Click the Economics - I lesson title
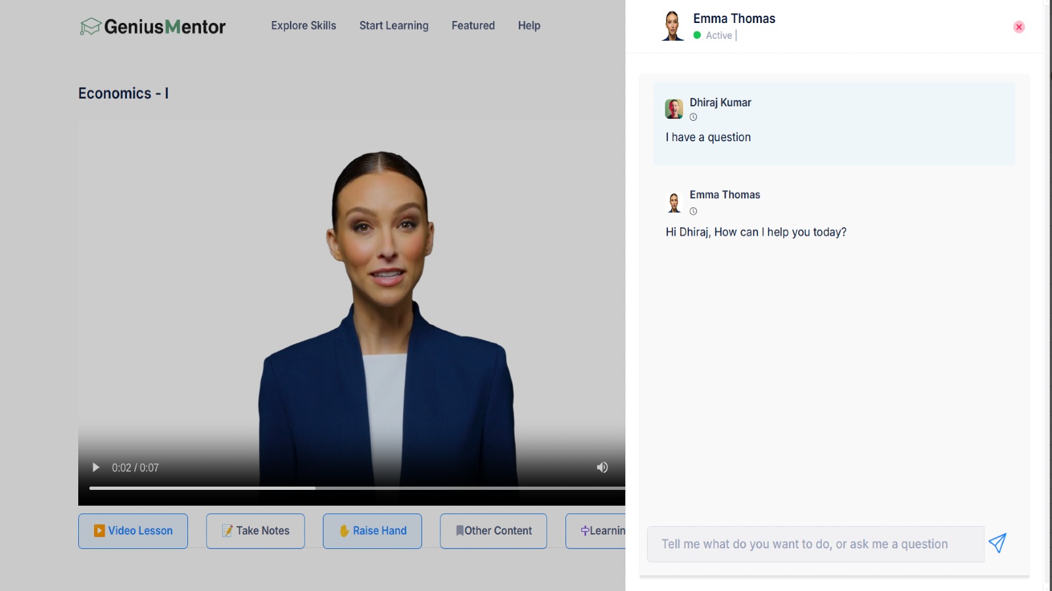 [124, 93]
